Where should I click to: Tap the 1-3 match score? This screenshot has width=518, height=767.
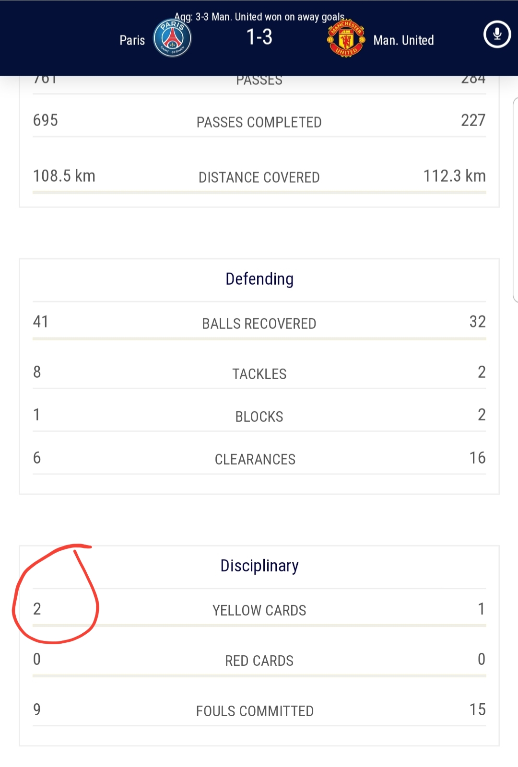click(x=259, y=37)
